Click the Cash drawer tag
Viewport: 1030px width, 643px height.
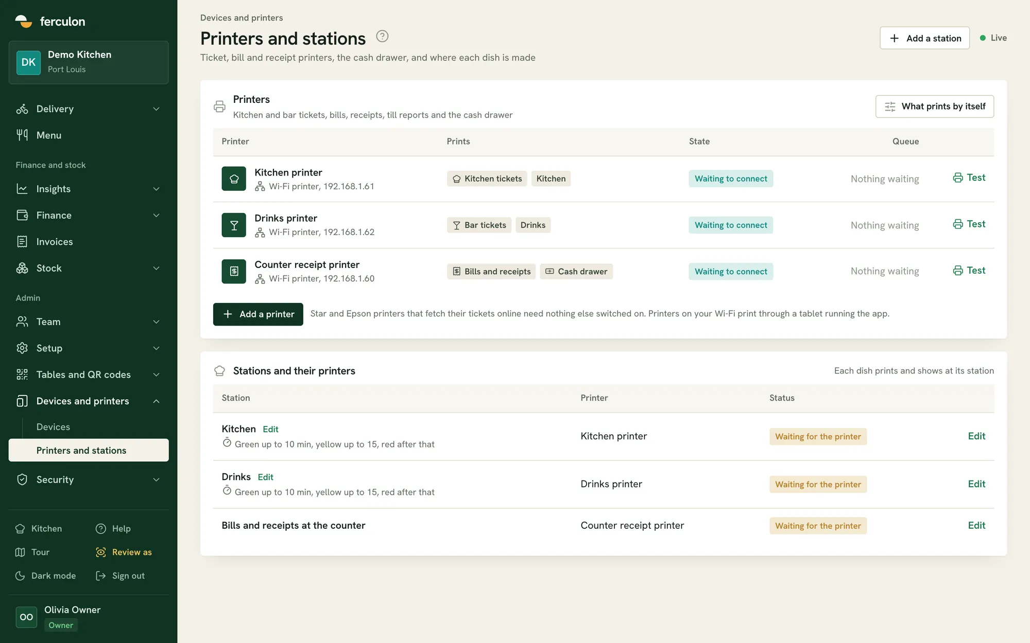(576, 271)
